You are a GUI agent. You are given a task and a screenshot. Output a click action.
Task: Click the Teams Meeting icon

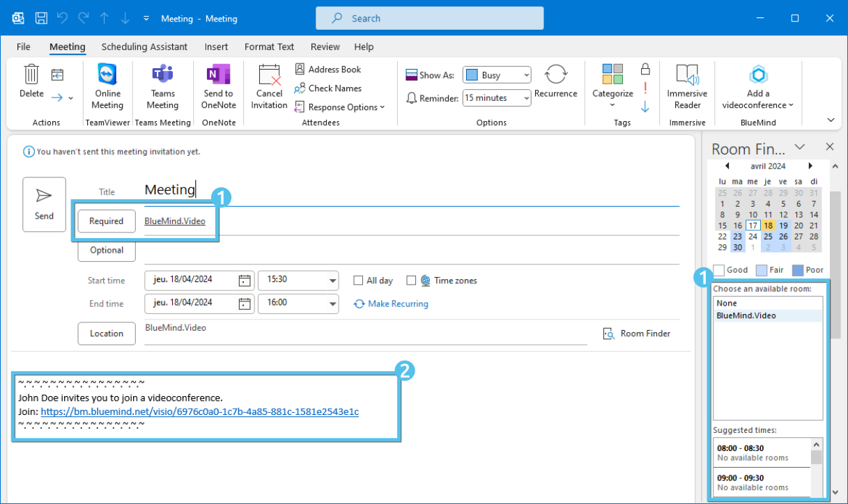(x=162, y=75)
